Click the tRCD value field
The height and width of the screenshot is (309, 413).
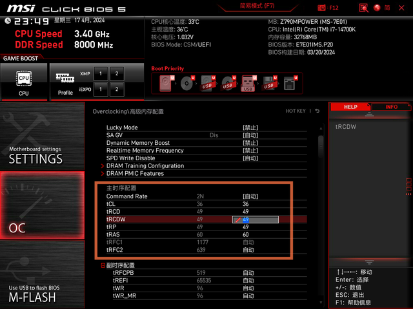245,212
